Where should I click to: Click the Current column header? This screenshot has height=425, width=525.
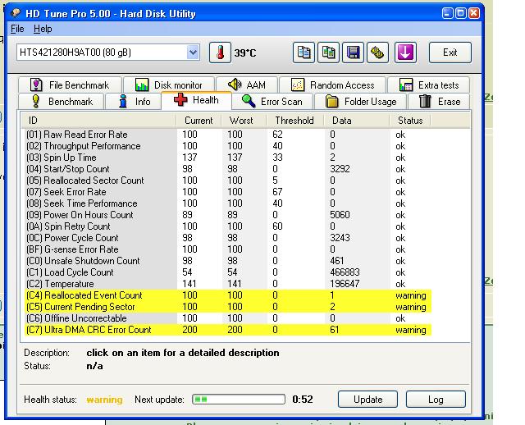[199, 121]
